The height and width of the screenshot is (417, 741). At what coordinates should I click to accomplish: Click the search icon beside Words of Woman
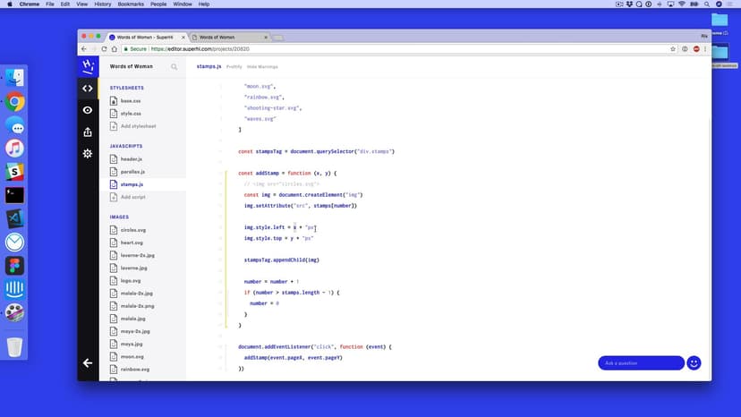click(x=175, y=66)
